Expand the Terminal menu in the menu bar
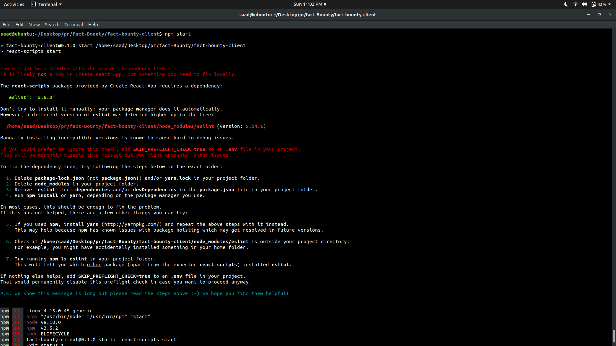 tap(73, 24)
